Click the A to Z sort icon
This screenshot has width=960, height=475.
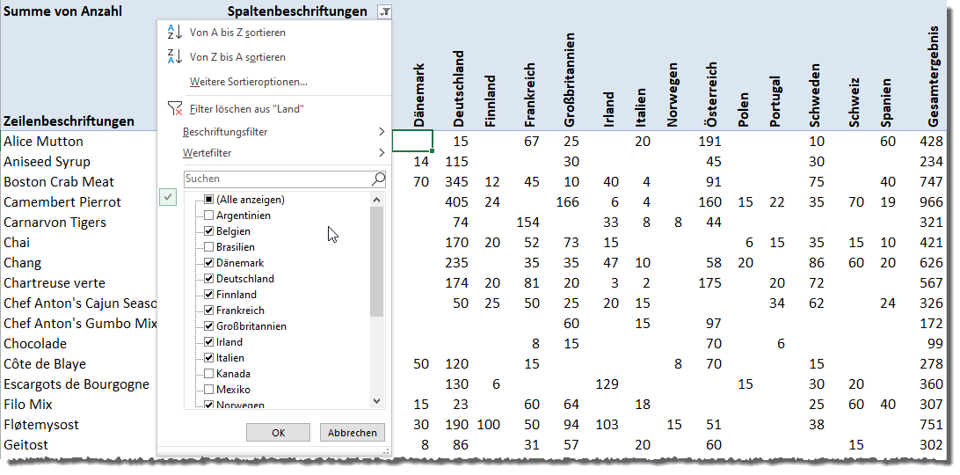pos(174,33)
